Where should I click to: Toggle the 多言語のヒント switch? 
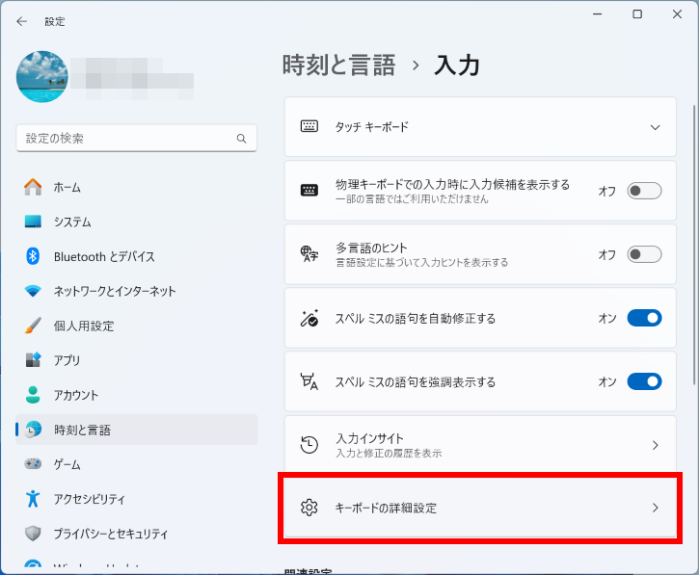coord(644,254)
